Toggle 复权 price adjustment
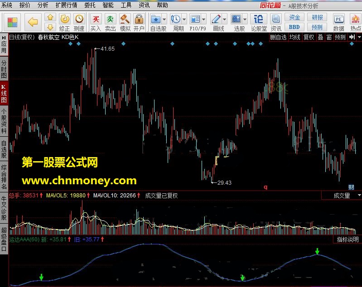This screenshot has width=362, height=287. [309, 37]
